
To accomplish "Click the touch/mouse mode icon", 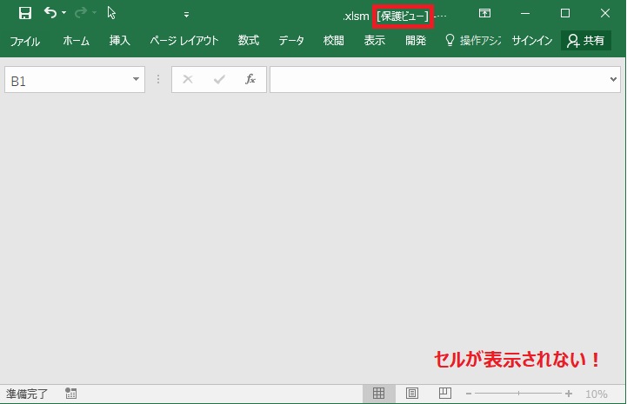I will click(x=111, y=13).
